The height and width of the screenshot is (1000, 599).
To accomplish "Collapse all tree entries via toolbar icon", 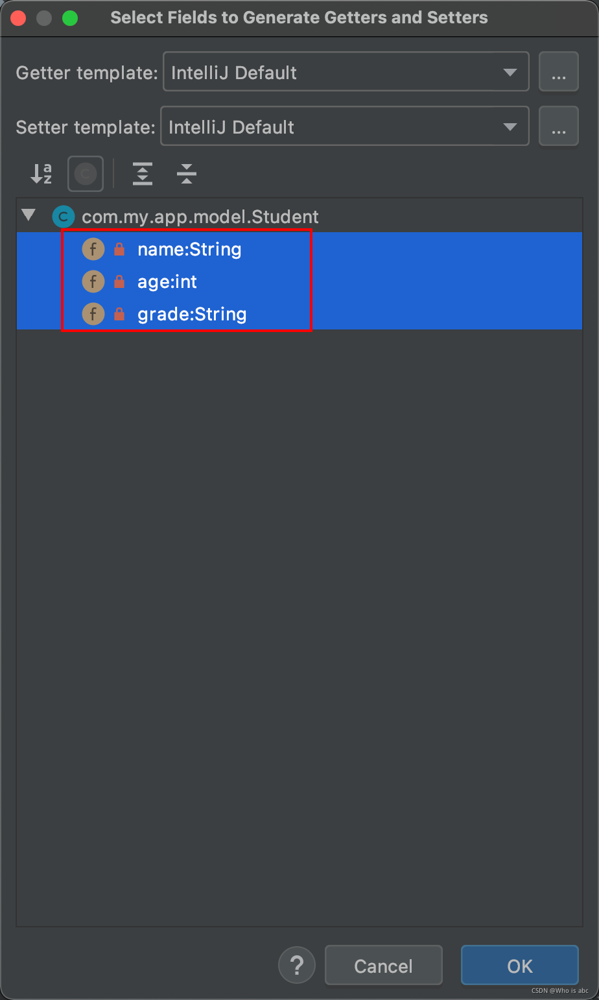I will tap(186, 173).
